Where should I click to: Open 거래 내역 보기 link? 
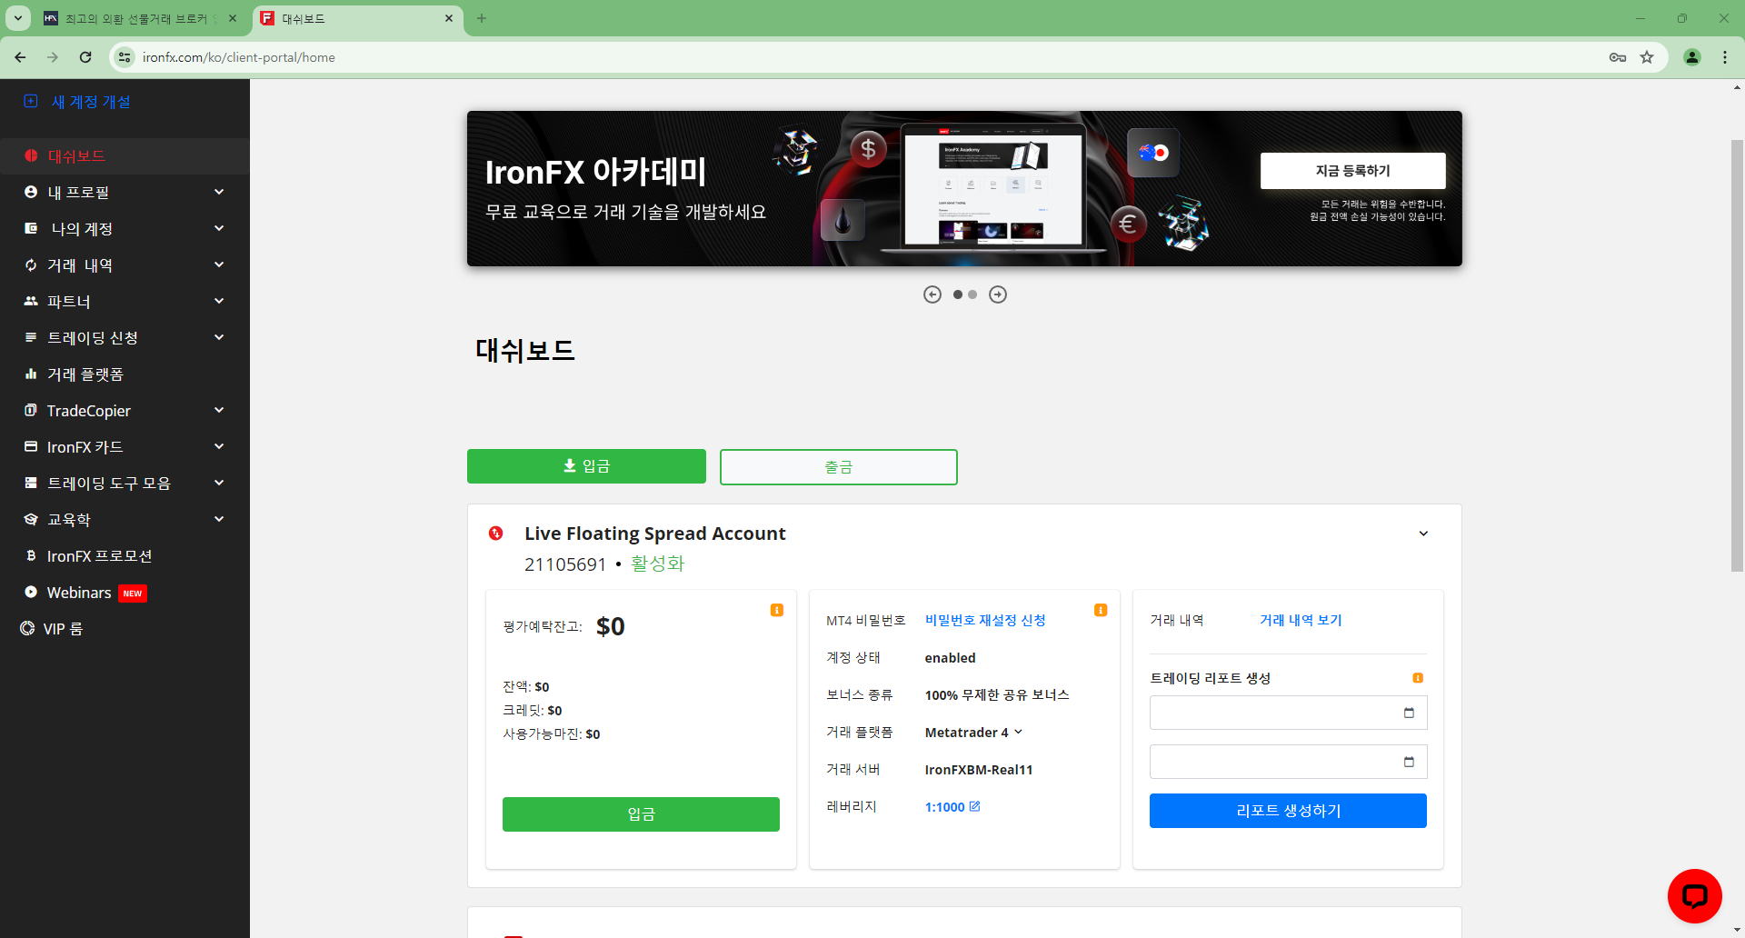coord(1301,620)
